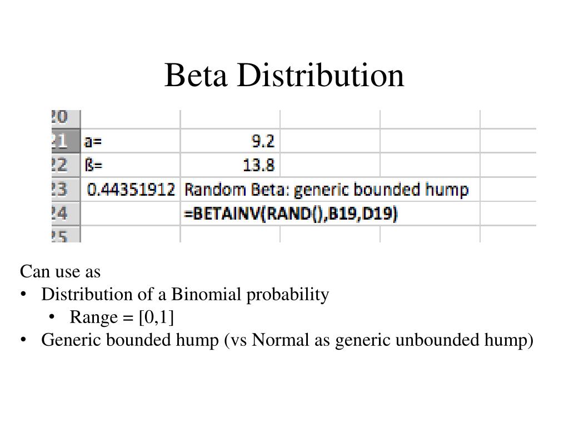The height and width of the screenshot is (427, 569).
Task: Select row header 23
Action: [66, 190]
